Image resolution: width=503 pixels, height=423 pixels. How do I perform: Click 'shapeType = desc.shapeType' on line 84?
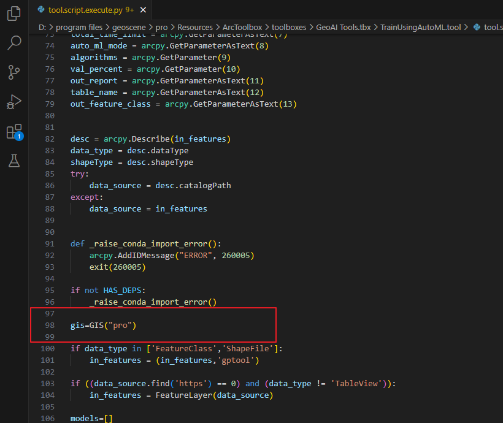coord(132,162)
